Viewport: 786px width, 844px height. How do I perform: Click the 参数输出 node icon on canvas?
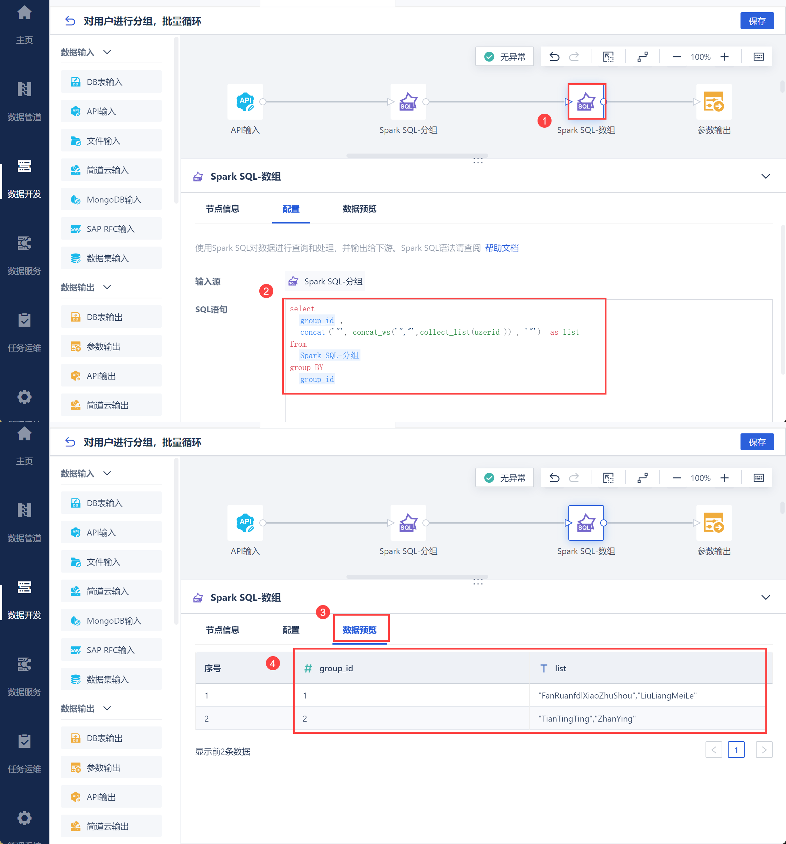pyautogui.click(x=714, y=101)
